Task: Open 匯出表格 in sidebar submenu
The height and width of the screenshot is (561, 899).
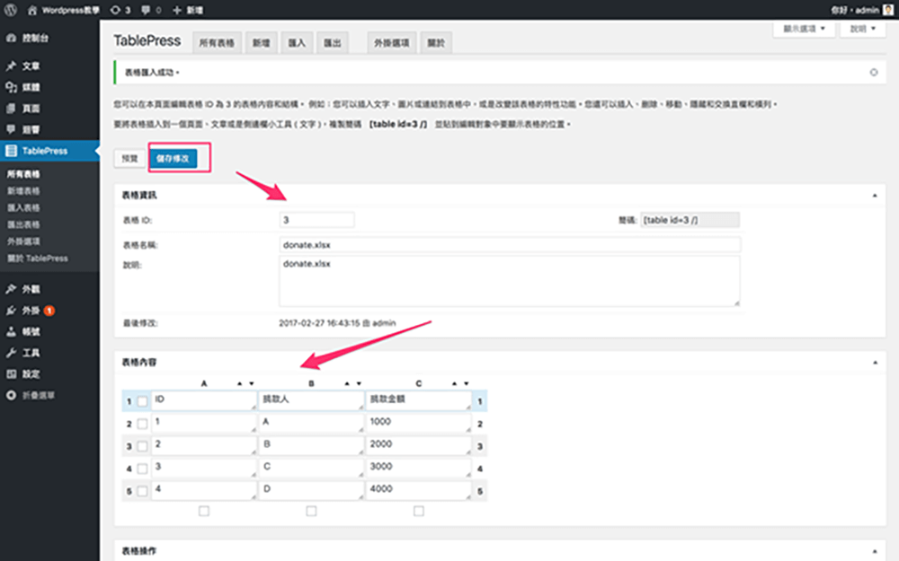Action: click(x=23, y=224)
